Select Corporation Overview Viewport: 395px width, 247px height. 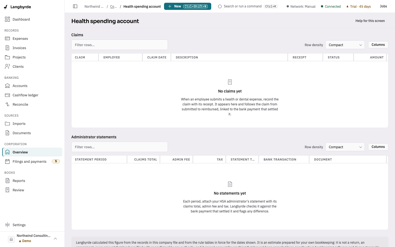(x=32, y=152)
